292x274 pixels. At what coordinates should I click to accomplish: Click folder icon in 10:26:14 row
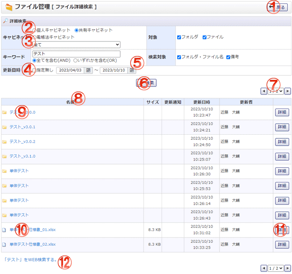4,201
